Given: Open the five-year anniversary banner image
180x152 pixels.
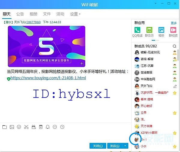Looking at the screenshot, I should click(46, 46).
